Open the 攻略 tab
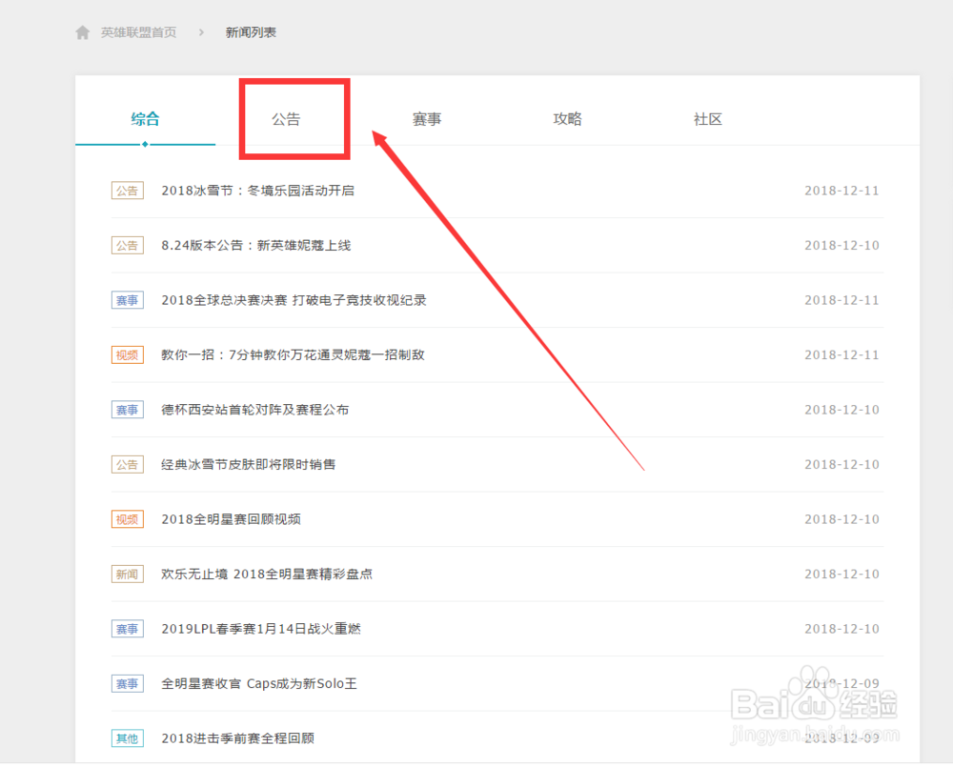Screen dimensions: 953x767 [567, 119]
